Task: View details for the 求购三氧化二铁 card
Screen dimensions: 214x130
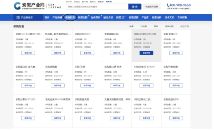Action: point(146,118)
